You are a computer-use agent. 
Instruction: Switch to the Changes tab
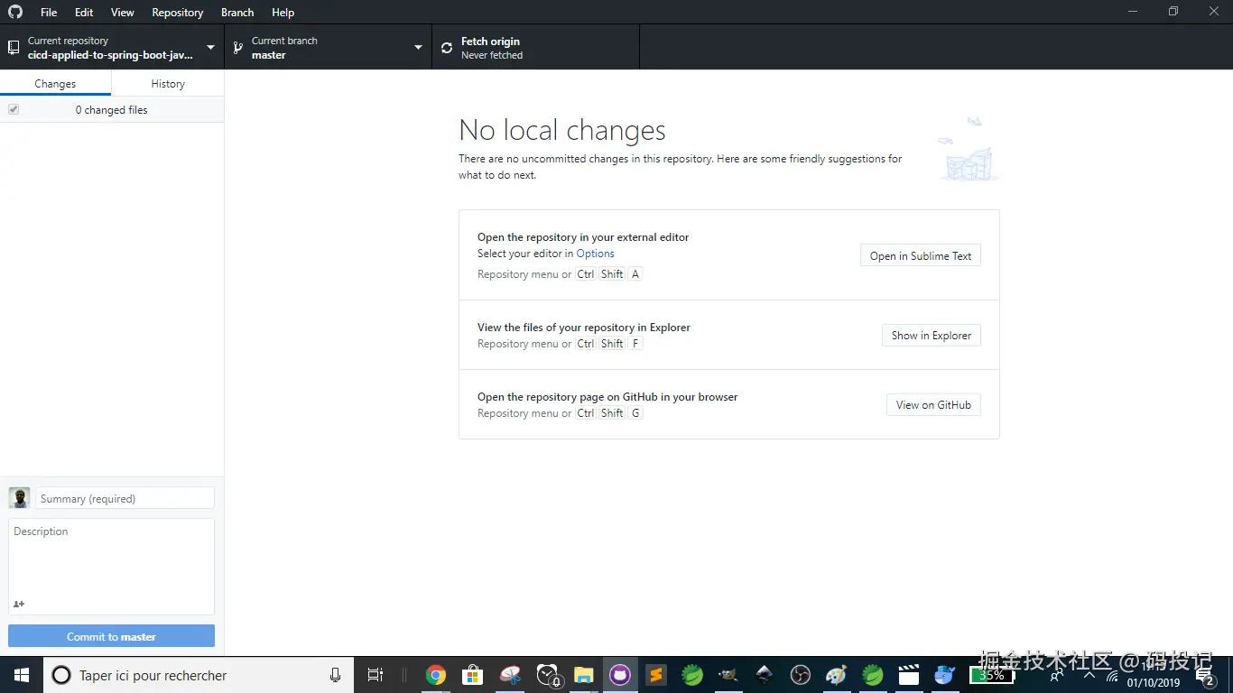tap(55, 83)
